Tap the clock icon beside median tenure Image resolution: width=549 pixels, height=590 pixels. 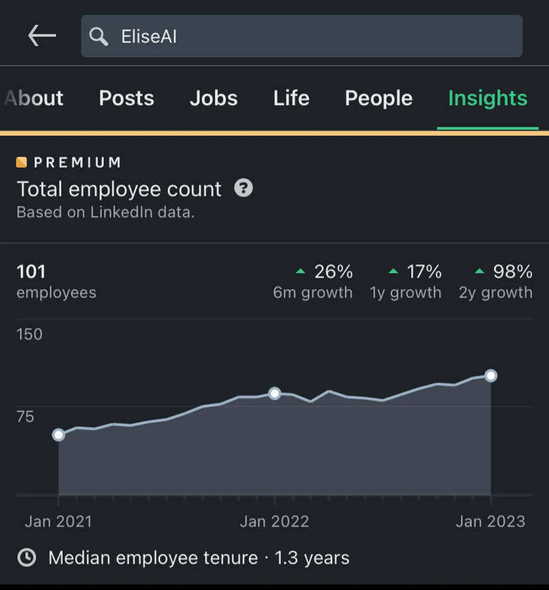point(27,557)
